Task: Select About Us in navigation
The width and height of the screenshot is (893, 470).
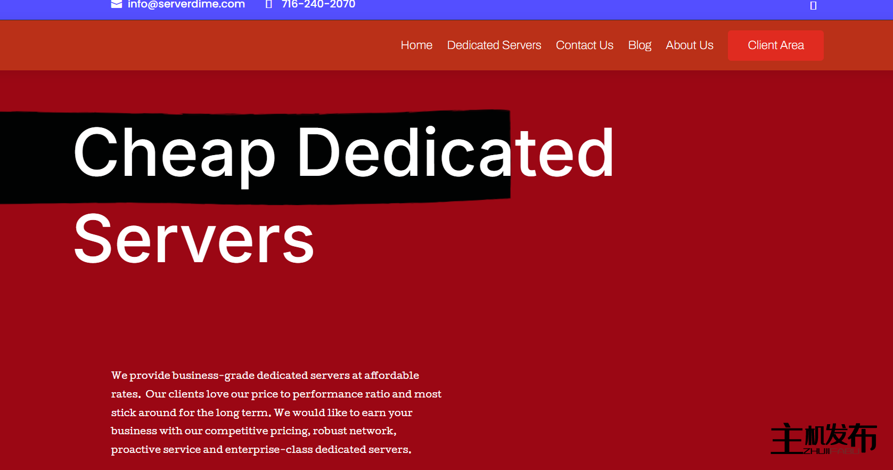Action: [689, 45]
